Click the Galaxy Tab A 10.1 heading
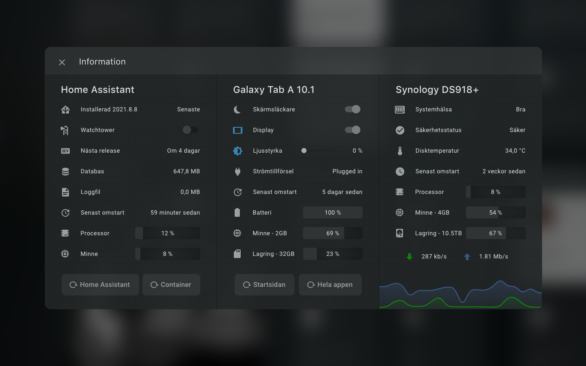586x366 pixels. [x=274, y=89]
